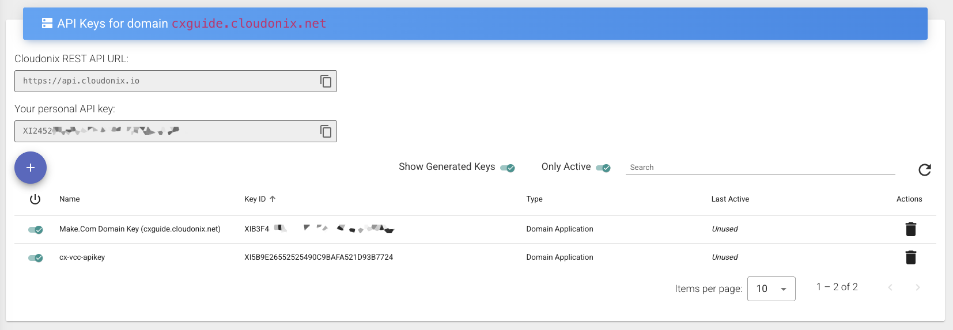The image size is (953, 330).
Task: Click the plus button to add key
Action: tap(31, 168)
